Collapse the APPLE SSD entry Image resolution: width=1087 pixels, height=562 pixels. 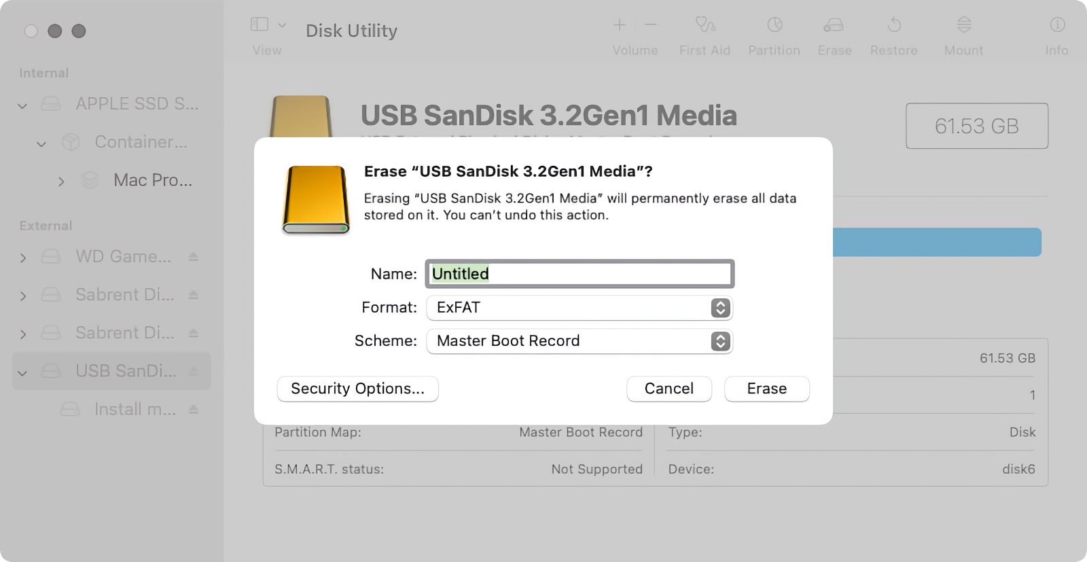click(x=22, y=104)
